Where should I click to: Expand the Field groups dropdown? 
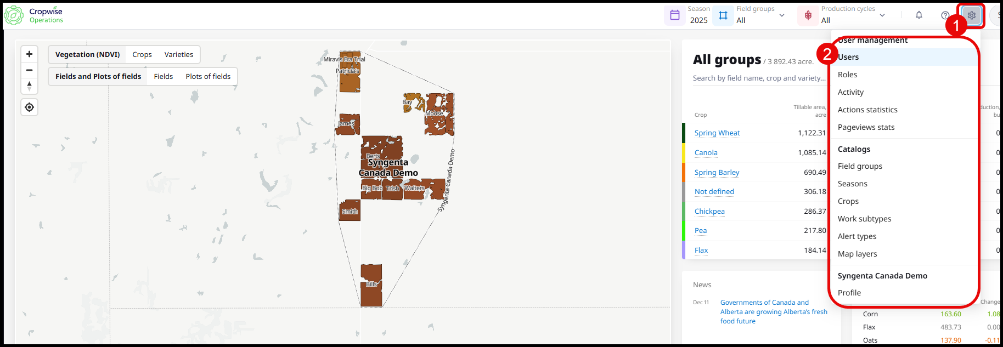pos(782,15)
